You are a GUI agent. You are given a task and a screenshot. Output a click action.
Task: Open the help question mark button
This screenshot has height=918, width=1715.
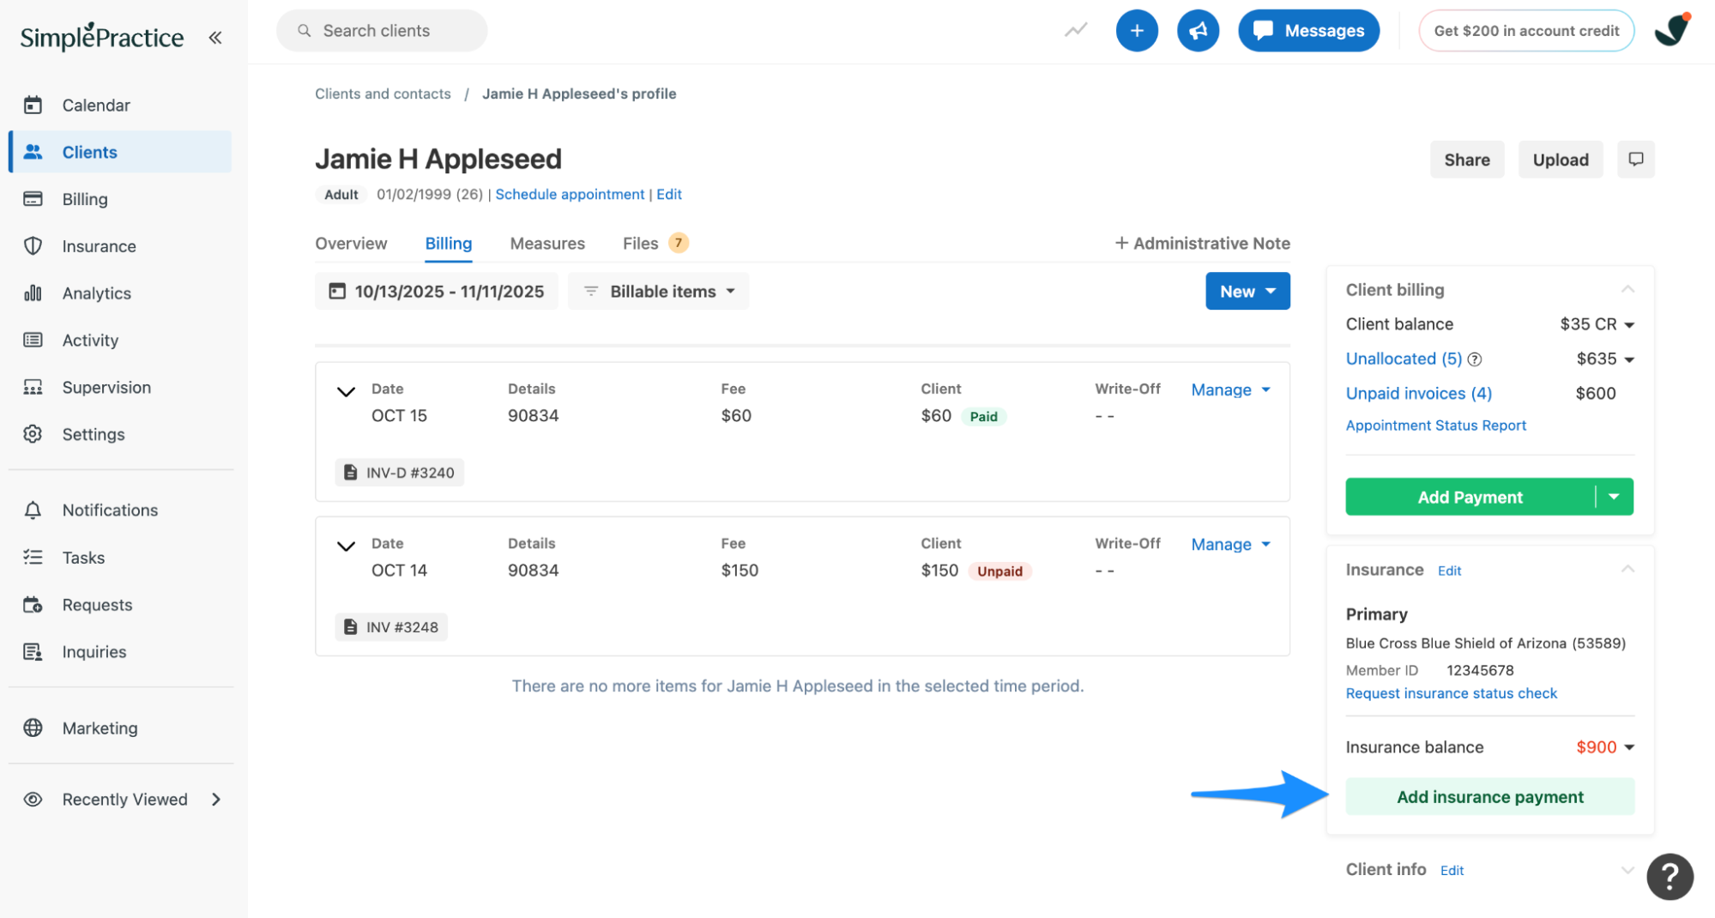click(x=1670, y=877)
